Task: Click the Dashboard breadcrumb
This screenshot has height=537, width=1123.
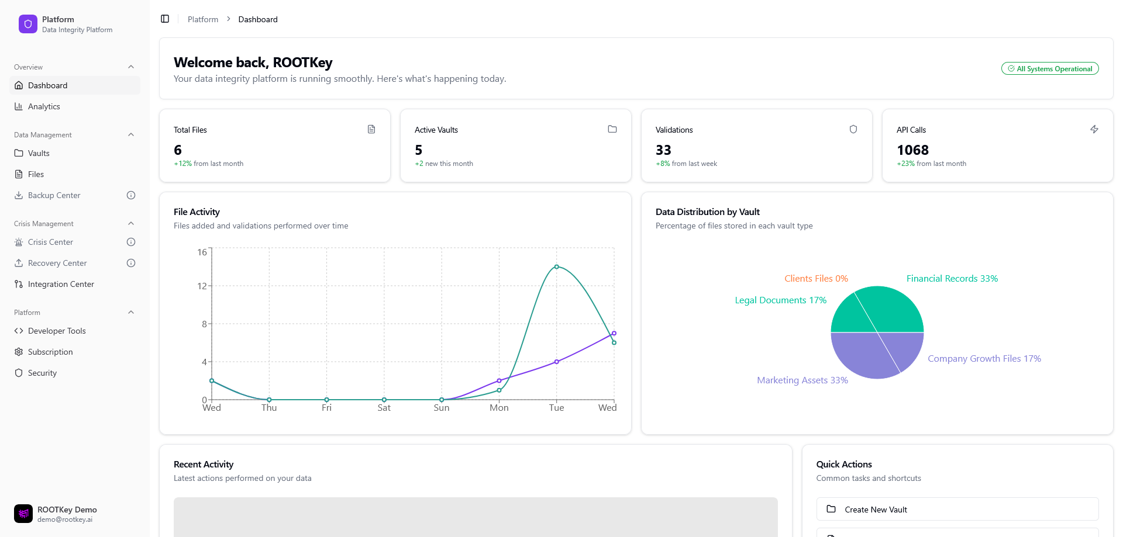Action: click(258, 19)
